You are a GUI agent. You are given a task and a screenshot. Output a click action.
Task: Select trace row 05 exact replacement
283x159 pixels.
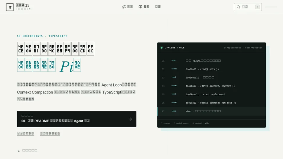click(x=212, y=94)
